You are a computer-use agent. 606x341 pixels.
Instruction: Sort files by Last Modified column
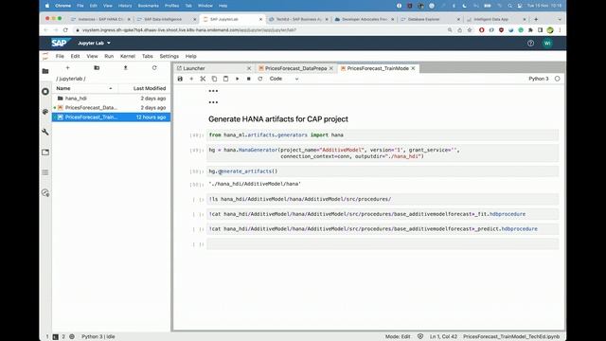(x=144, y=88)
